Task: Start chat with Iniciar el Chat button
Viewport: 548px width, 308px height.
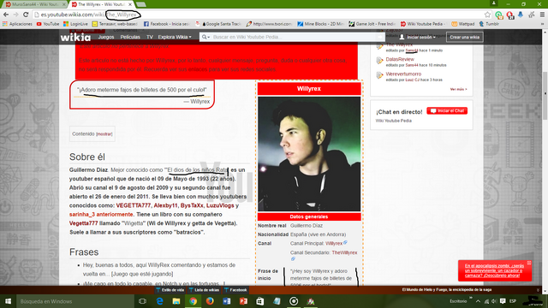Action: tap(447, 110)
